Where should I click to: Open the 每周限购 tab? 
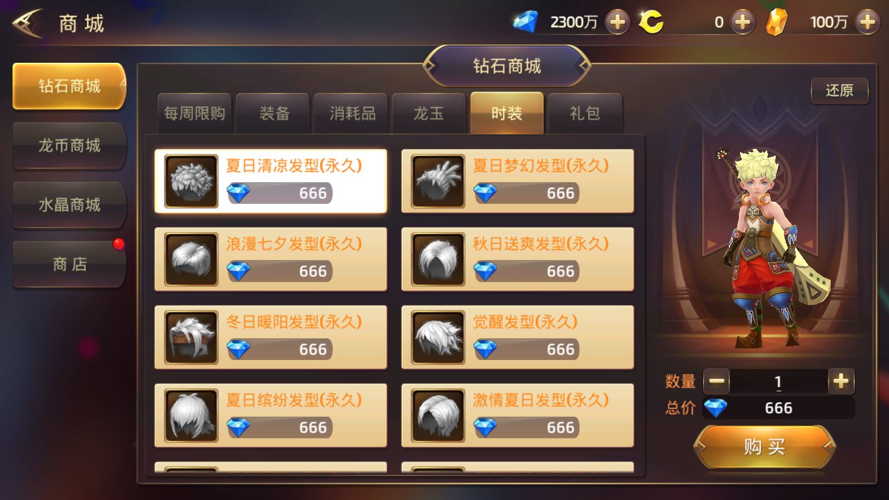(194, 113)
